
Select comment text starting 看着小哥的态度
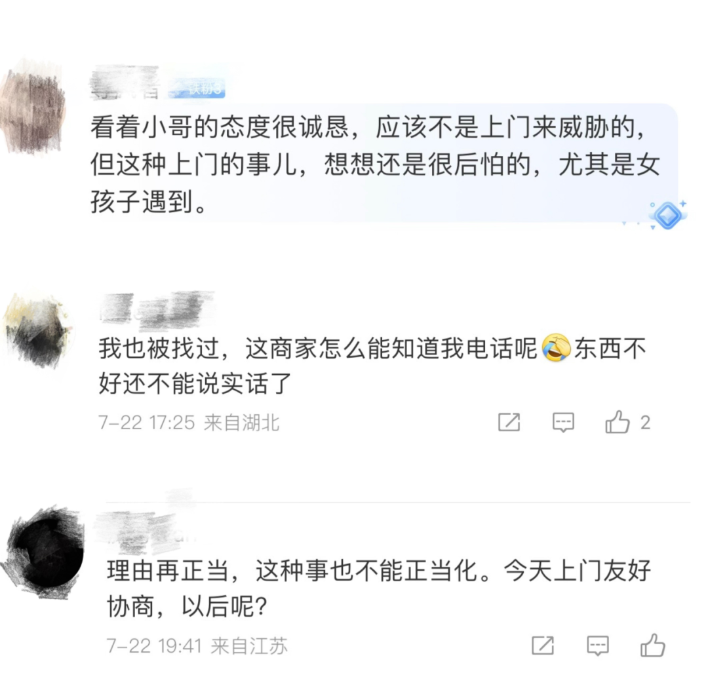[375, 164]
